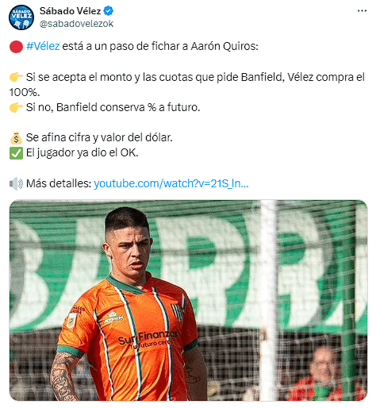Click the second pointing hand emoji

click(16, 107)
